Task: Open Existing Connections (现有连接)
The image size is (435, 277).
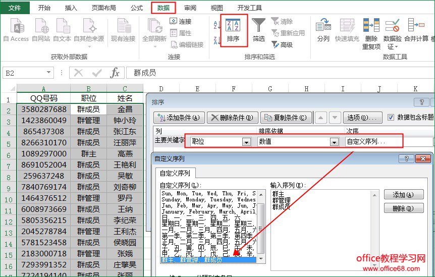Action: 123,30
